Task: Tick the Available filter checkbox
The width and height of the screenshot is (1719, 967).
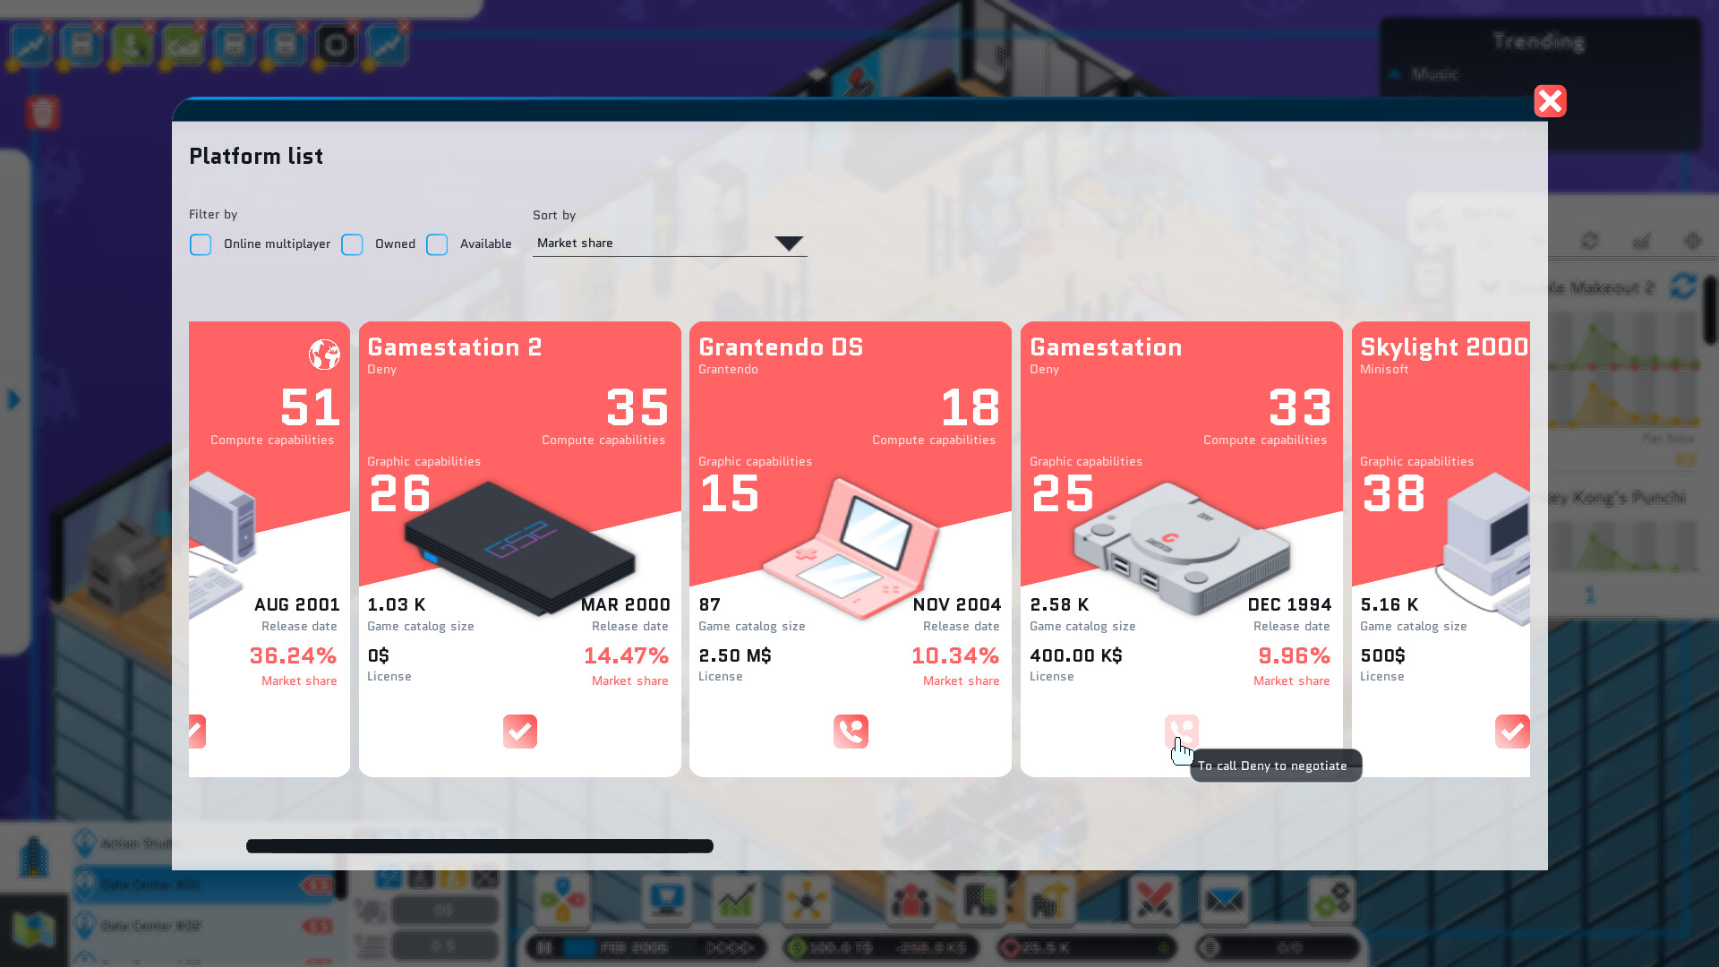Action: pyautogui.click(x=437, y=244)
